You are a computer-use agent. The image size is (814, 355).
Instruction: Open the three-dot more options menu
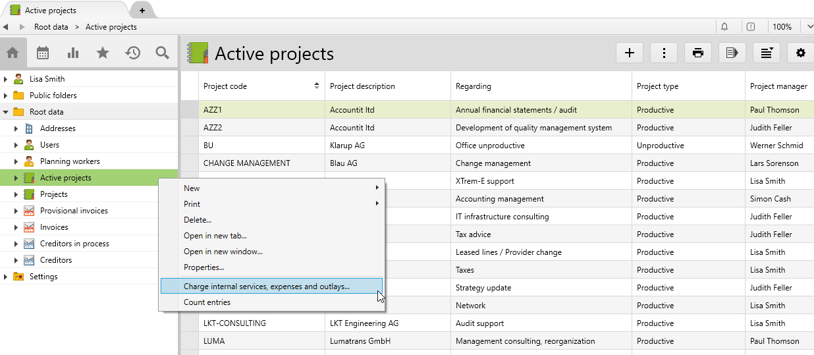[x=664, y=53]
